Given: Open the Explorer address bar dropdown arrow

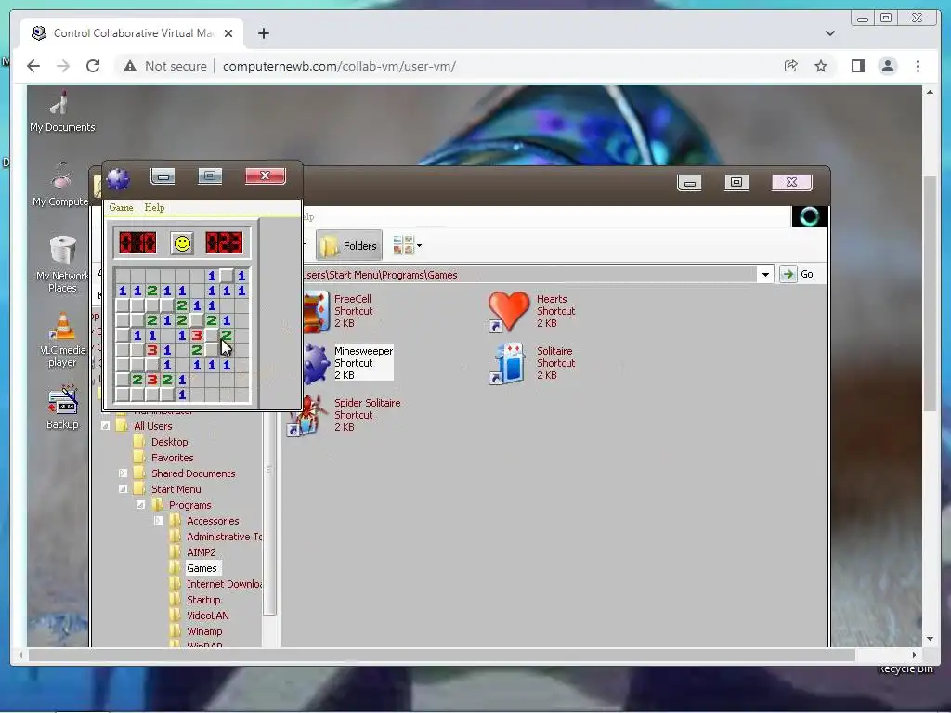Looking at the screenshot, I should (765, 274).
